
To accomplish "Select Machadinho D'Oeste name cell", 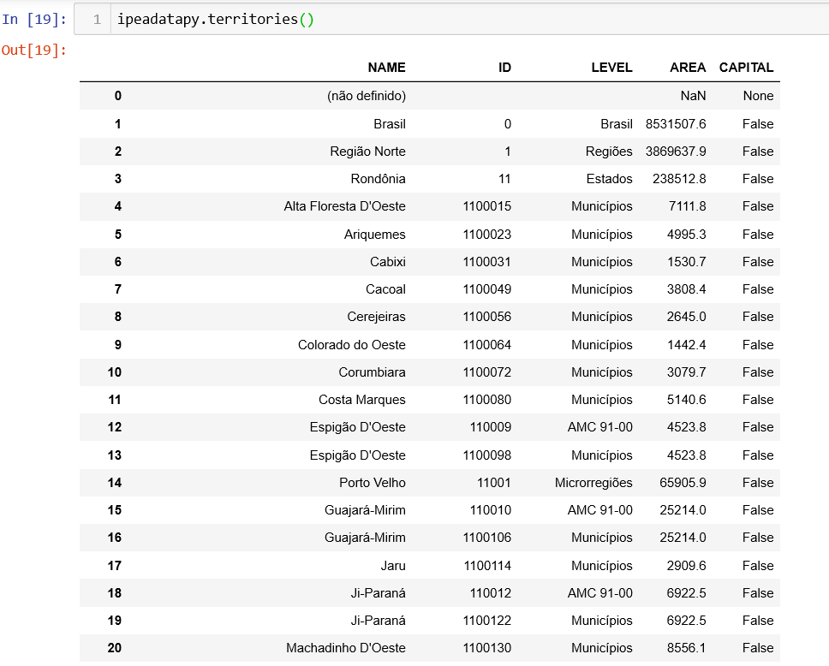I will tap(346, 648).
